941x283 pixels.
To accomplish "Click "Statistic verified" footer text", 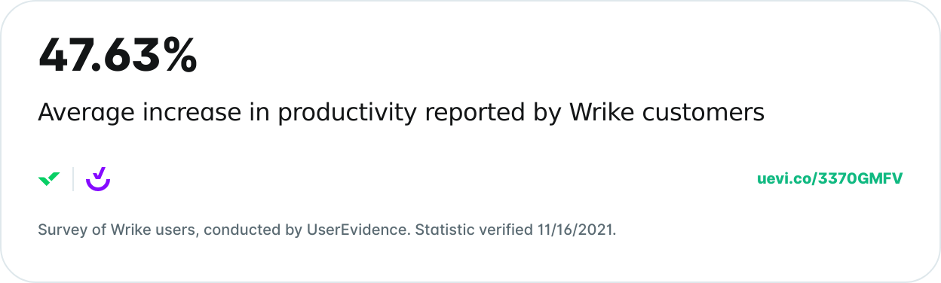I will 474,230.
